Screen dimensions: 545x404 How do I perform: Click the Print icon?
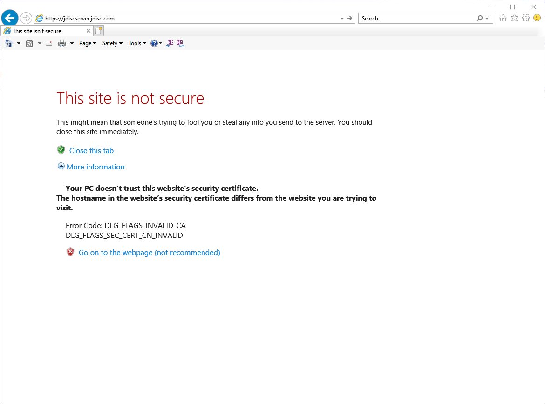coord(62,43)
